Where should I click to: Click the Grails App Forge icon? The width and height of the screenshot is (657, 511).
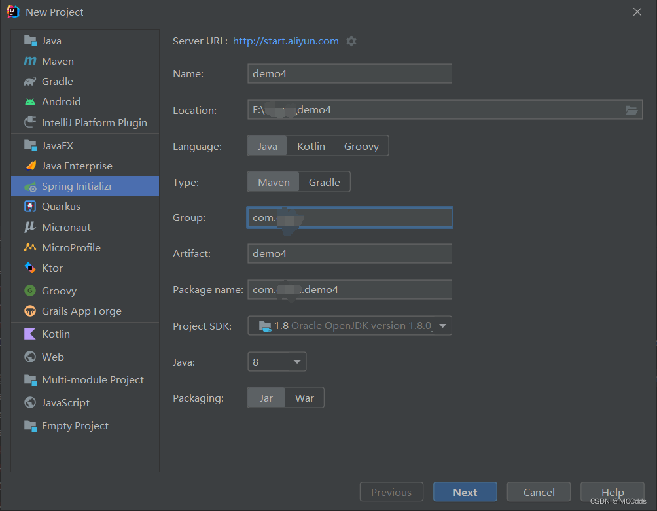point(30,311)
